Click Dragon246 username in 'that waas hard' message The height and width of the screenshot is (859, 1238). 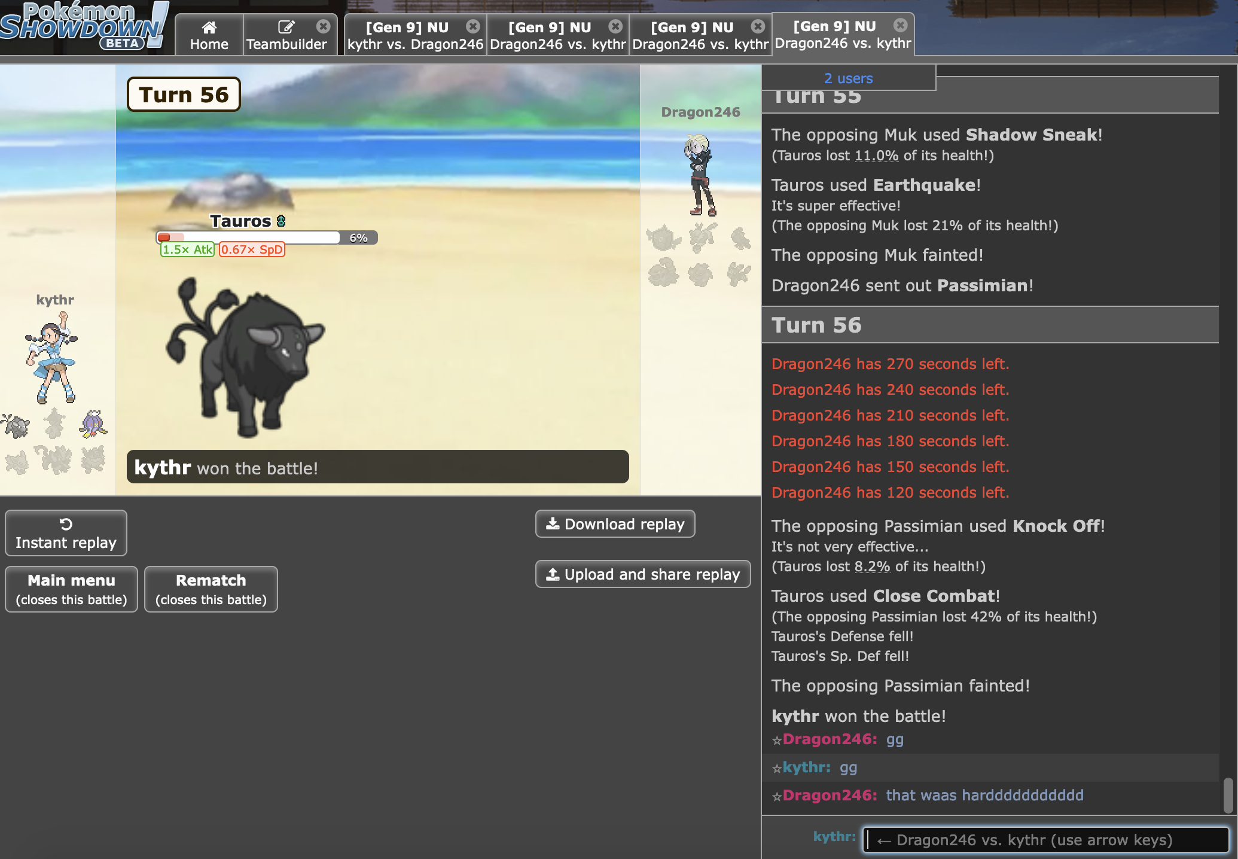(x=830, y=796)
